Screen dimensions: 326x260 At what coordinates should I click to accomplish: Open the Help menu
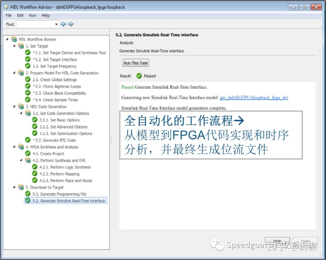[x=46, y=15]
